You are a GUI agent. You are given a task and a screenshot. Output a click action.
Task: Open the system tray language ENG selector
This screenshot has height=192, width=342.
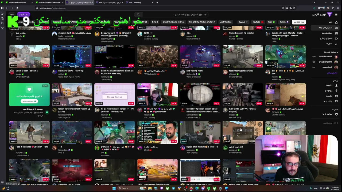coord(316,188)
